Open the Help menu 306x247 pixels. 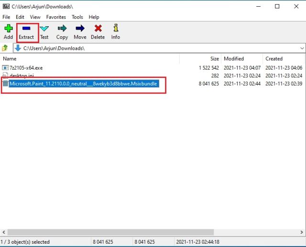[x=94, y=17]
